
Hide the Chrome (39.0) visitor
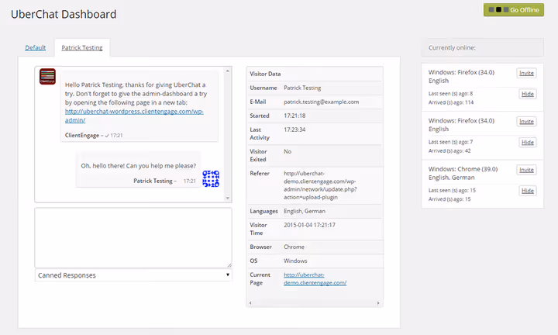[x=528, y=191]
